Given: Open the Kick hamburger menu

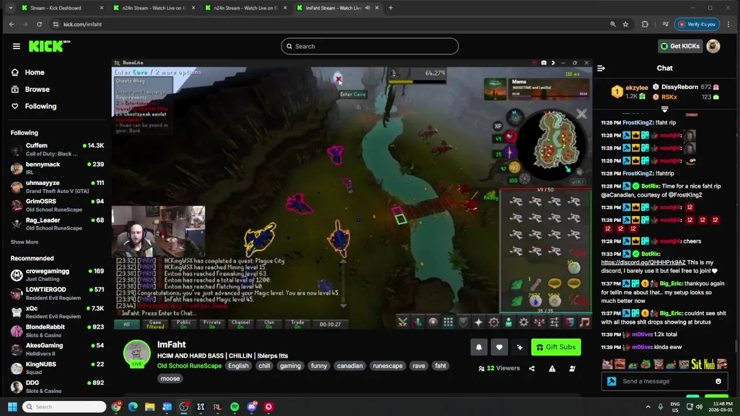Looking at the screenshot, I should [16, 46].
